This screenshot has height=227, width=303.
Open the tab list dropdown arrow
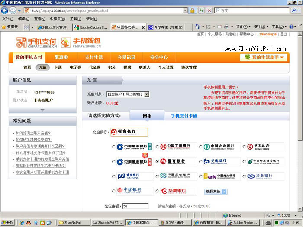click(32, 27)
